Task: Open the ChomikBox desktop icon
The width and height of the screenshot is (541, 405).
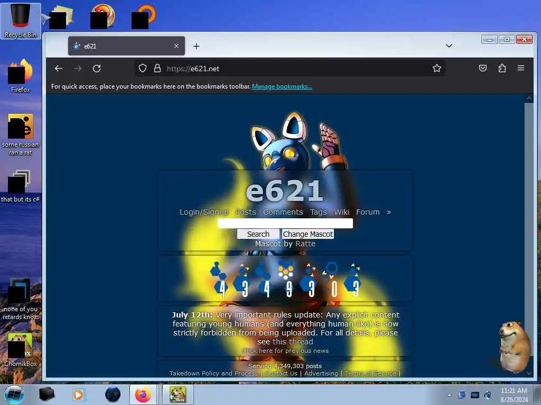Action: click(21, 350)
